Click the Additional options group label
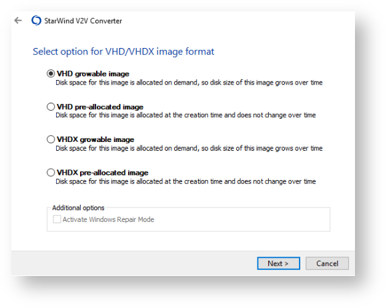Image resolution: width=387 pixels, height=308 pixels. pos(78,207)
